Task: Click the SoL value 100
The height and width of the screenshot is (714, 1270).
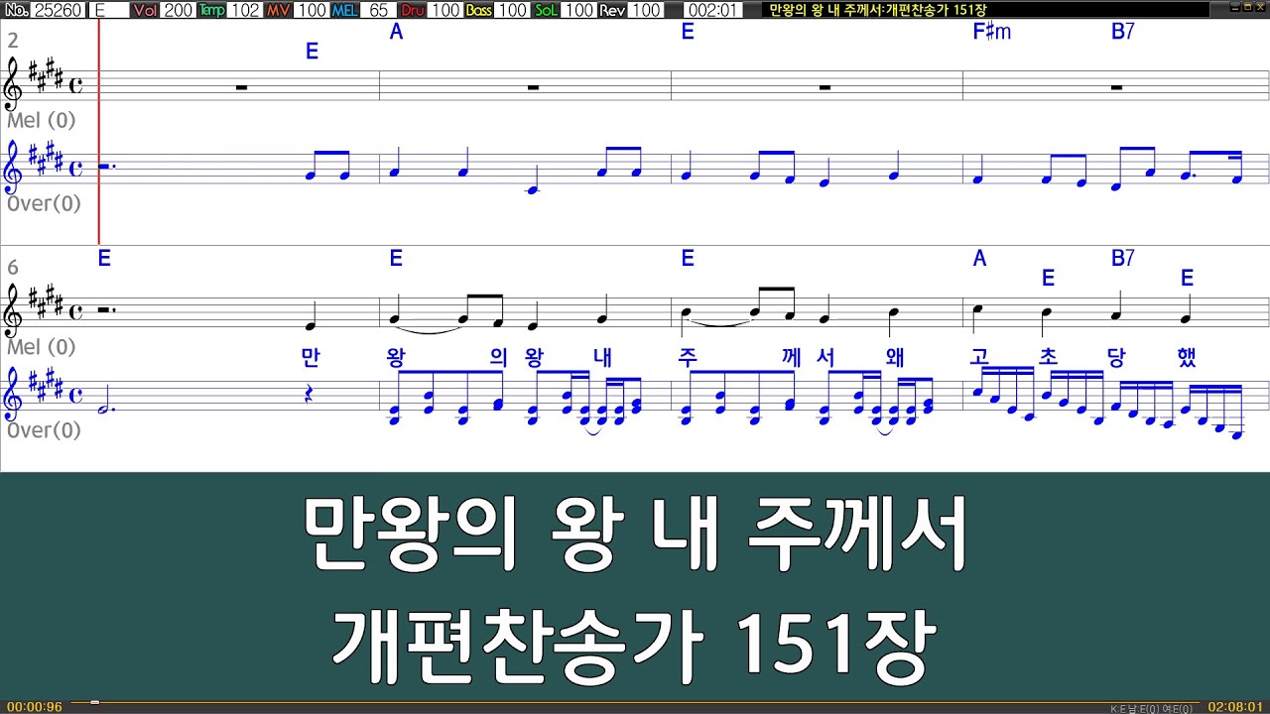Action: coord(579,10)
